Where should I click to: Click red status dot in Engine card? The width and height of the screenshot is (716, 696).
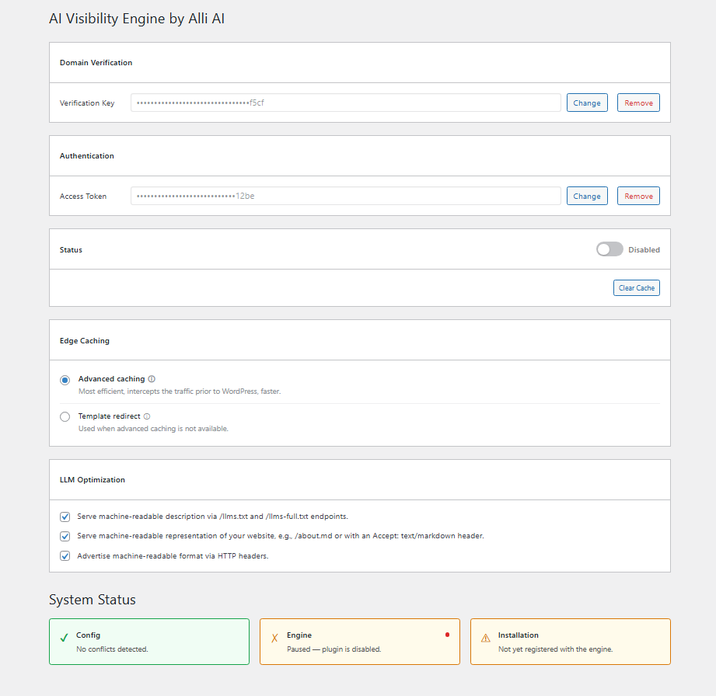tap(447, 635)
